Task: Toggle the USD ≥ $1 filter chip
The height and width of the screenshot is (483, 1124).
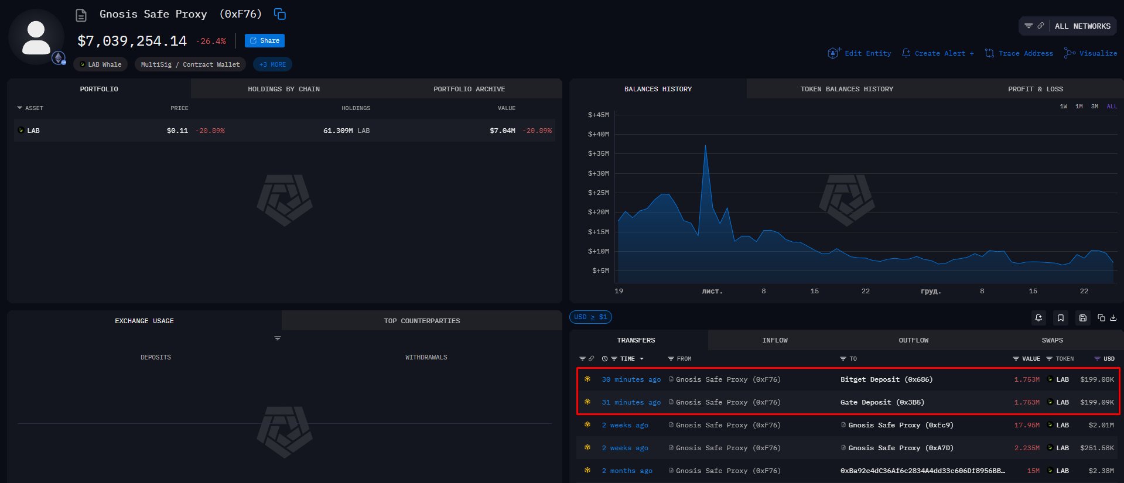Action: 590,317
